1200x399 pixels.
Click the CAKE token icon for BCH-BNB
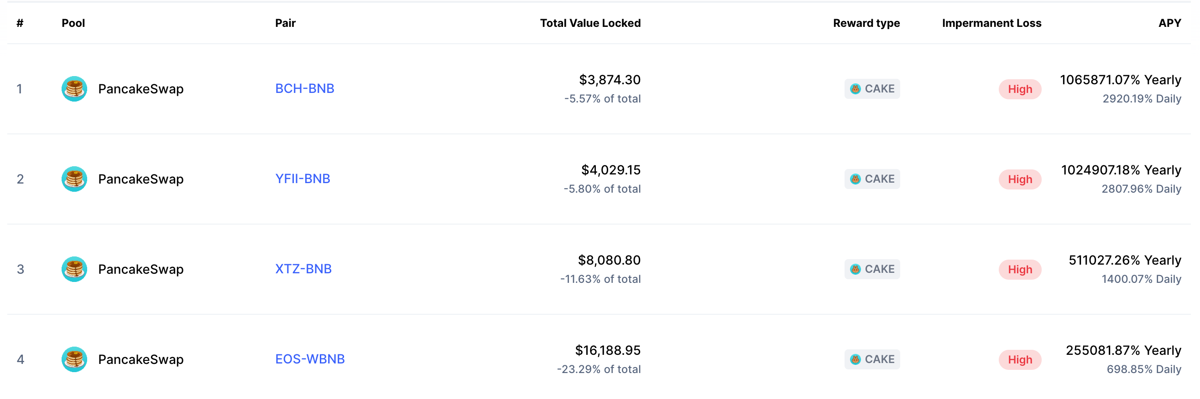(855, 89)
